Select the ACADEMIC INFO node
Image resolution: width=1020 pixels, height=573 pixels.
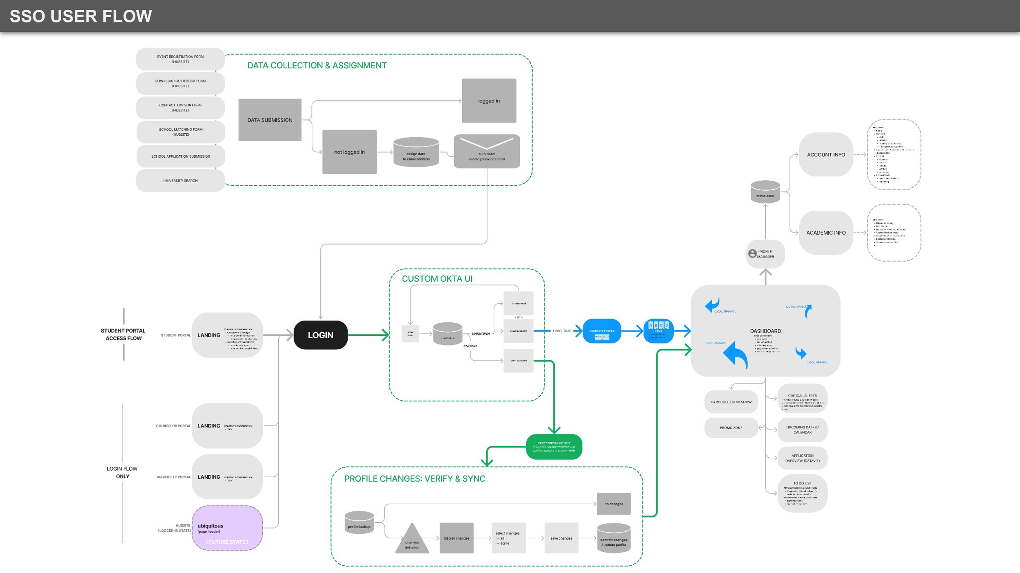point(826,233)
